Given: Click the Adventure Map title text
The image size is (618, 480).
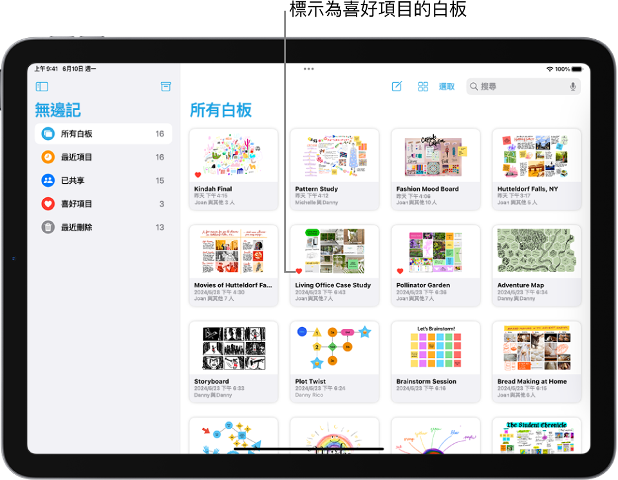Looking at the screenshot, I should click(x=521, y=285).
